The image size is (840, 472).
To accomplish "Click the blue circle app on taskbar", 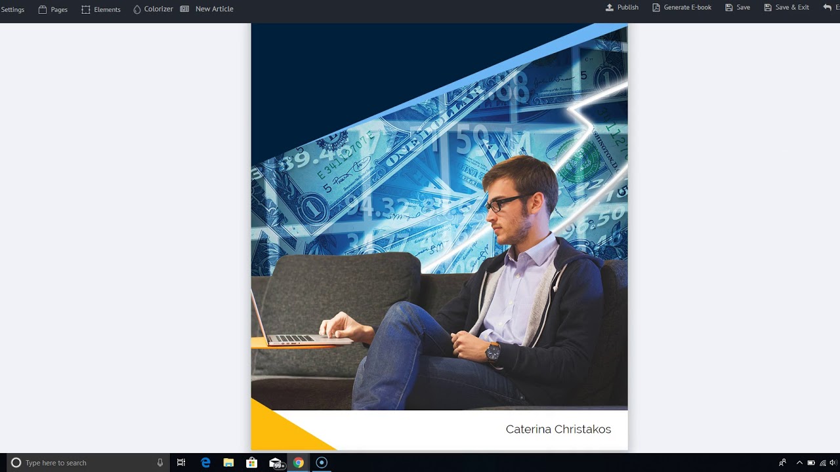I will point(322,463).
